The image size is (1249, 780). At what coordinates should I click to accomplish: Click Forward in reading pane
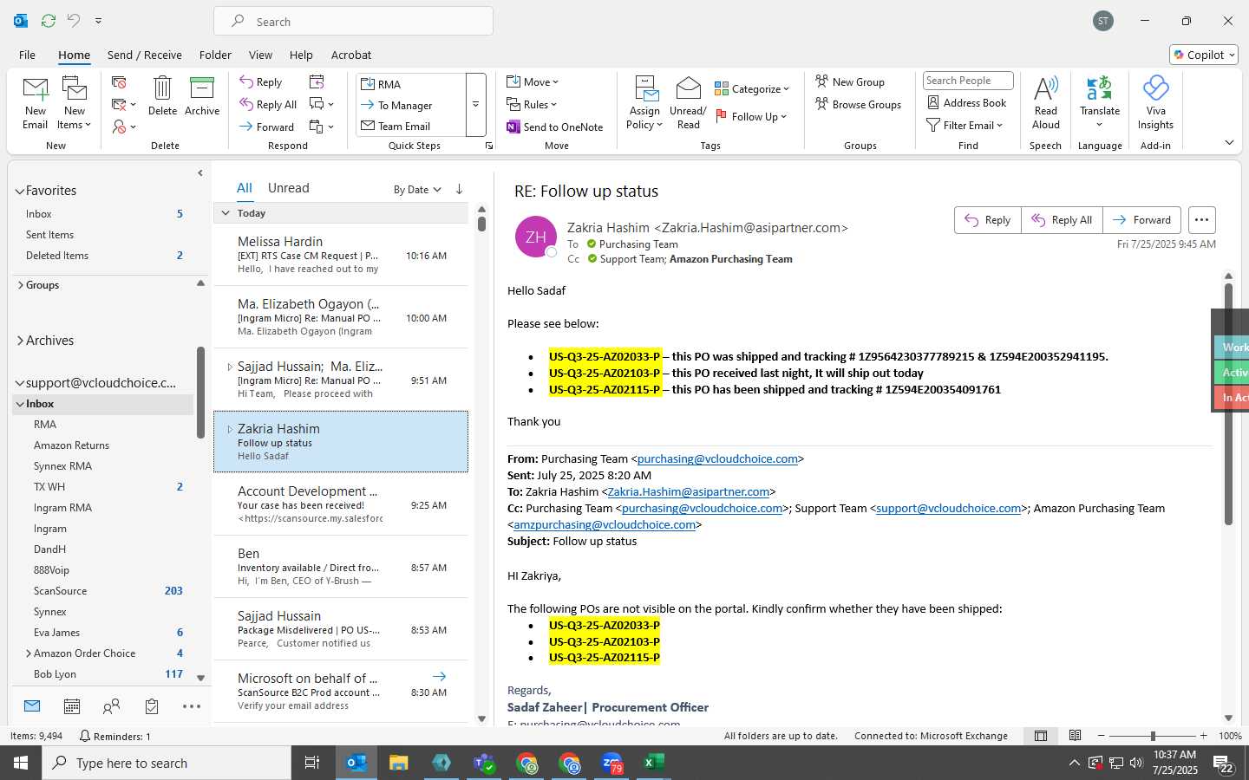coord(1142,220)
